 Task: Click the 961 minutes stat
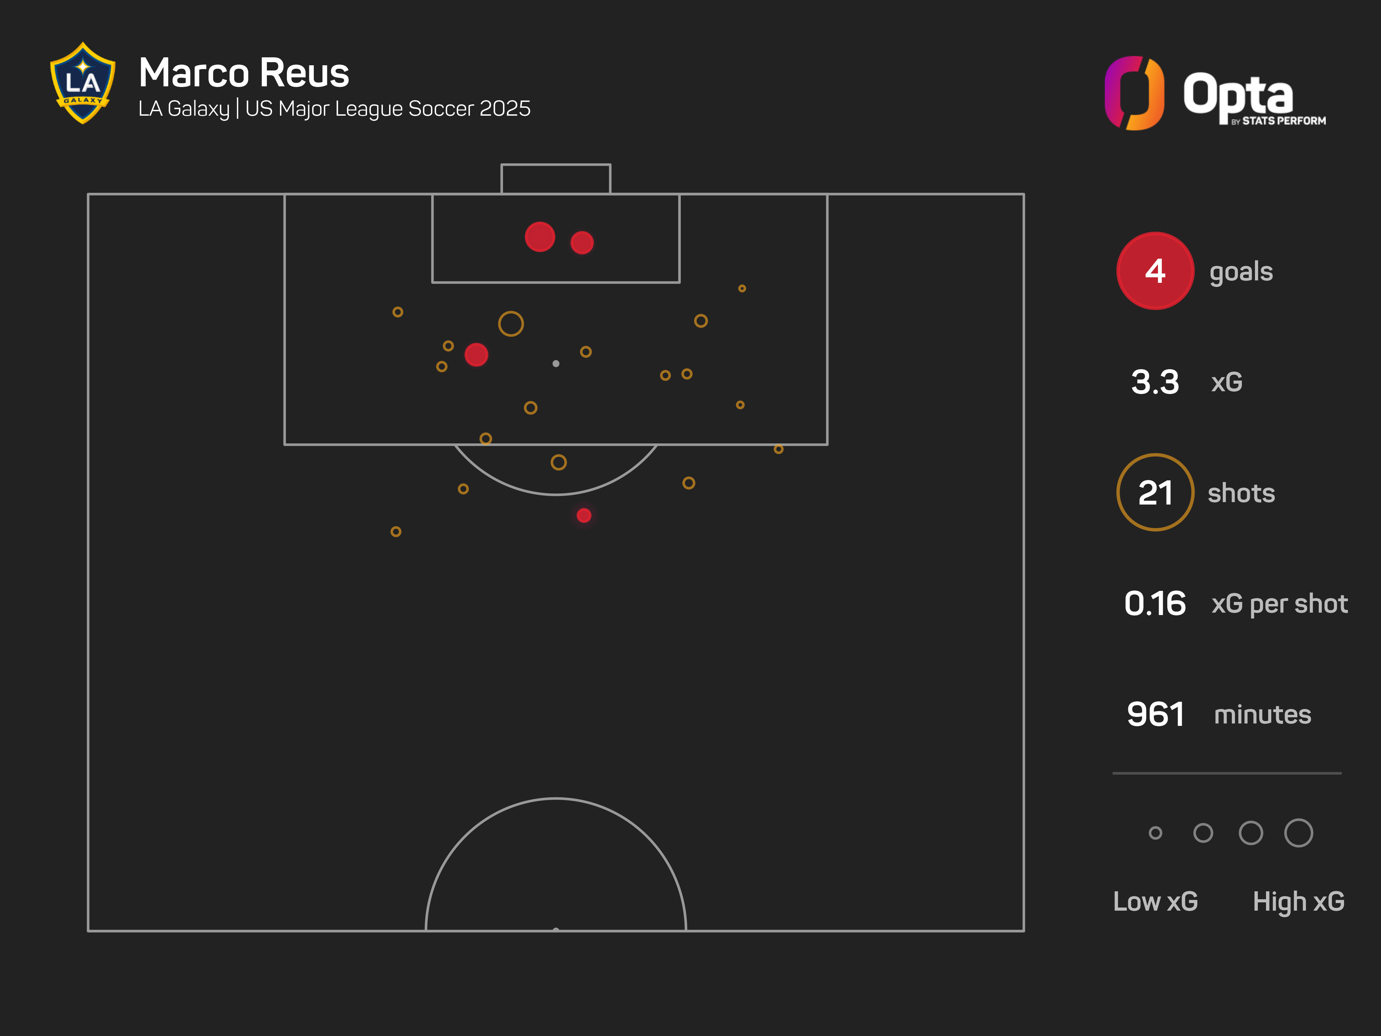click(x=1156, y=714)
